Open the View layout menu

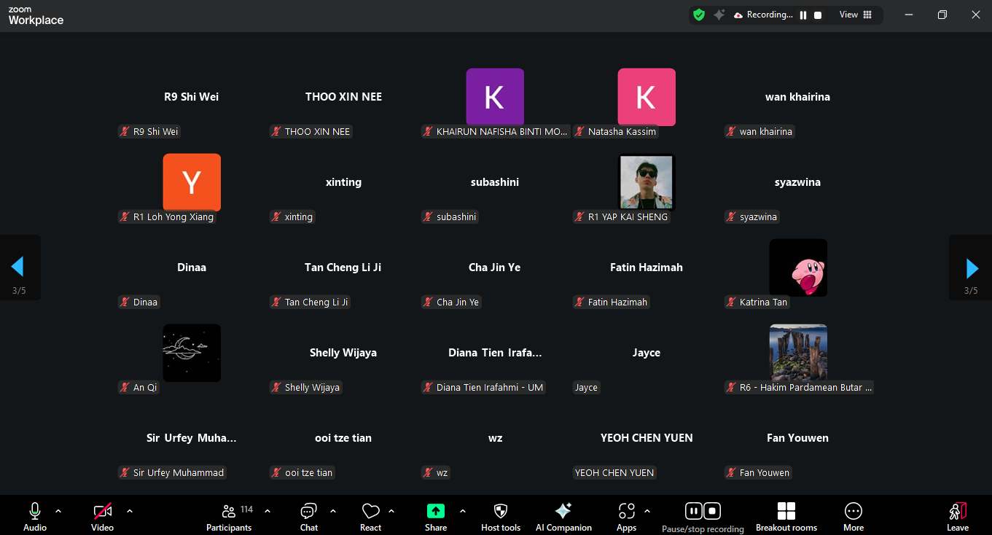coord(855,15)
